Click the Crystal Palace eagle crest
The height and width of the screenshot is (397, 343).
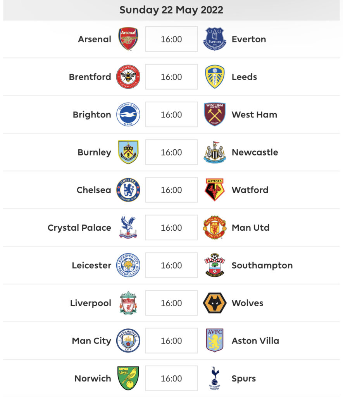coord(128,227)
